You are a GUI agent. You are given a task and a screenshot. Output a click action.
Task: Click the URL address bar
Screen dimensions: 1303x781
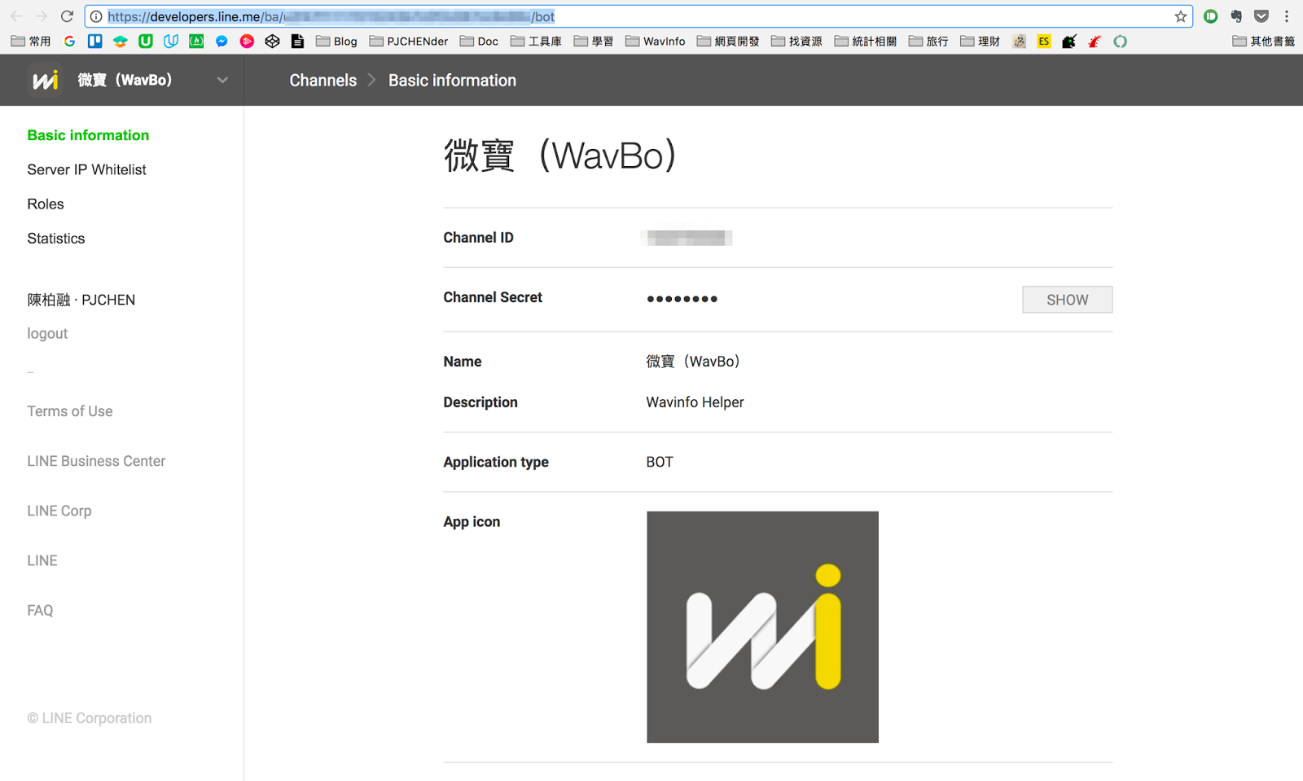point(639,16)
